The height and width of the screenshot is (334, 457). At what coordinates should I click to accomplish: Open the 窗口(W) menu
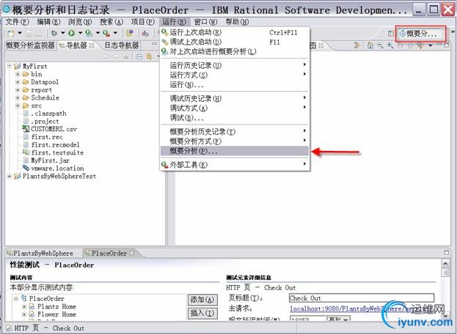click(x=205, y=22)
